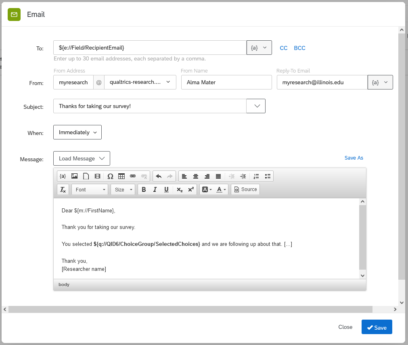
Task: Apply Superscript formatting
Action: 191,189
